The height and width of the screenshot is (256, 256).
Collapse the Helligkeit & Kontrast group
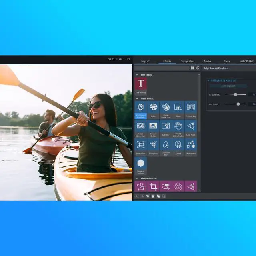[208, 80]
